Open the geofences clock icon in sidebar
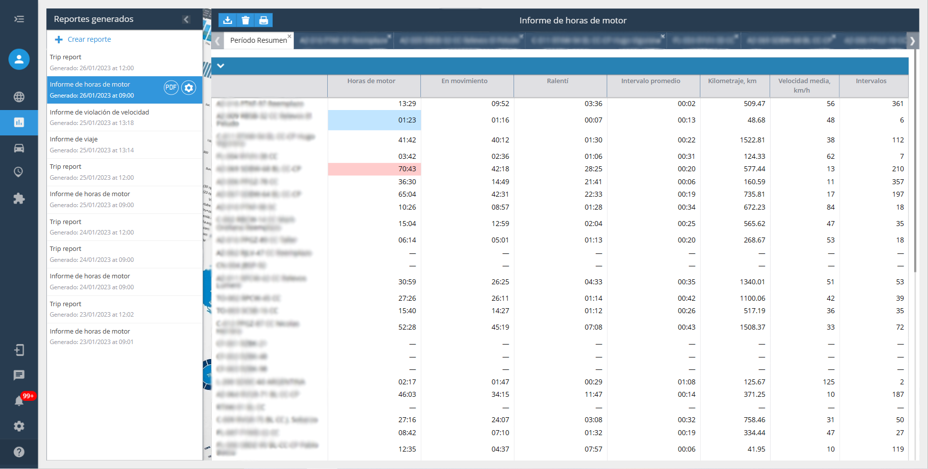Viewport: 928px width, 469px height. pyautogui.click(x=18, y=172)
